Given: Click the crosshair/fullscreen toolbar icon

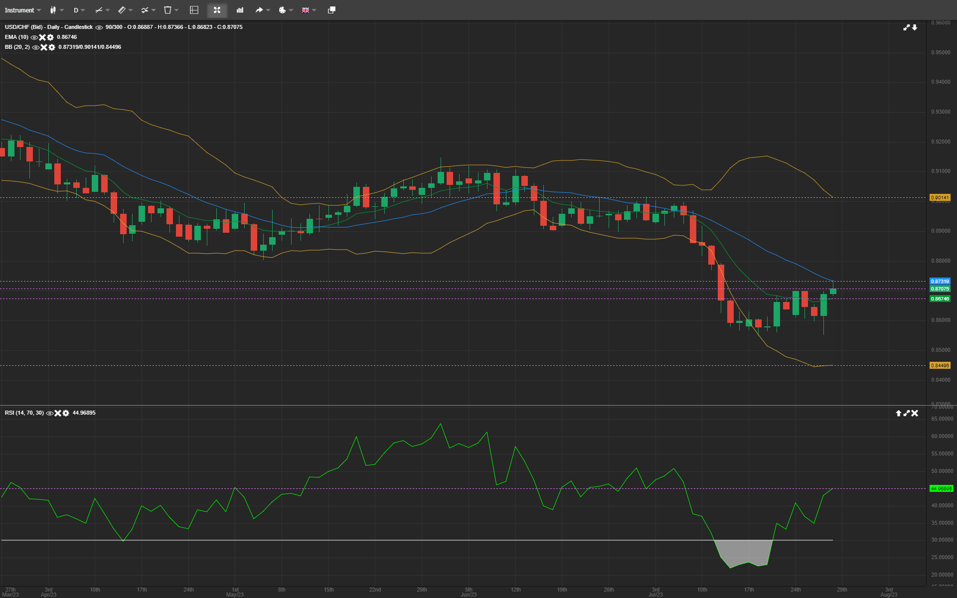Looking at the screenshot, I should tap(217, 10).
